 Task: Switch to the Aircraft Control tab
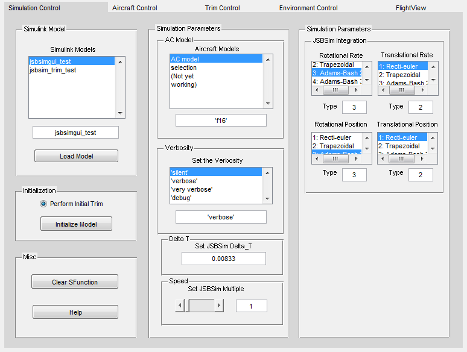135,8
